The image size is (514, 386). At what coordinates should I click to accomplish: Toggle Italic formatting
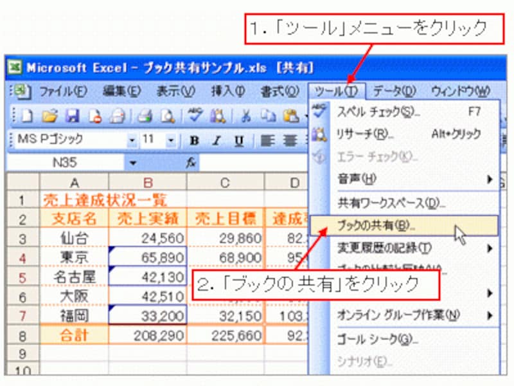(x=217, y=141)
